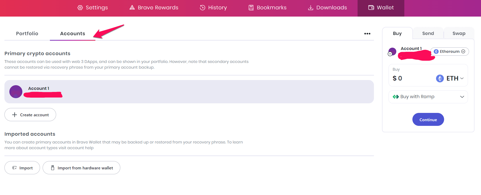
Task: Click the purple Account 1 avatar in list
Action: pos(16,92)
